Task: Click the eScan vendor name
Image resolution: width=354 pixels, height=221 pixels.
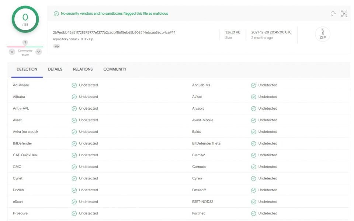Action: click(18, 202)
